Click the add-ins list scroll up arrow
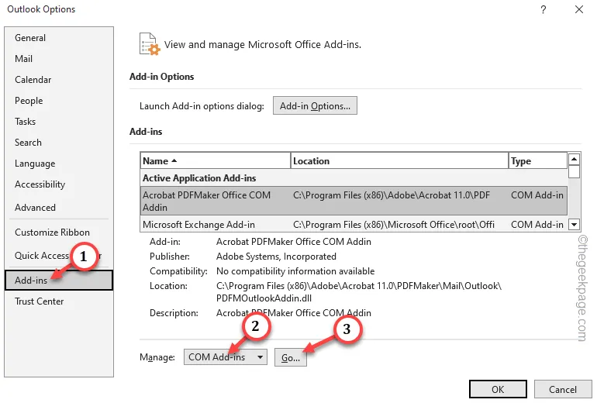The height and width of the screenshot is (403, 597). [574, 159]
